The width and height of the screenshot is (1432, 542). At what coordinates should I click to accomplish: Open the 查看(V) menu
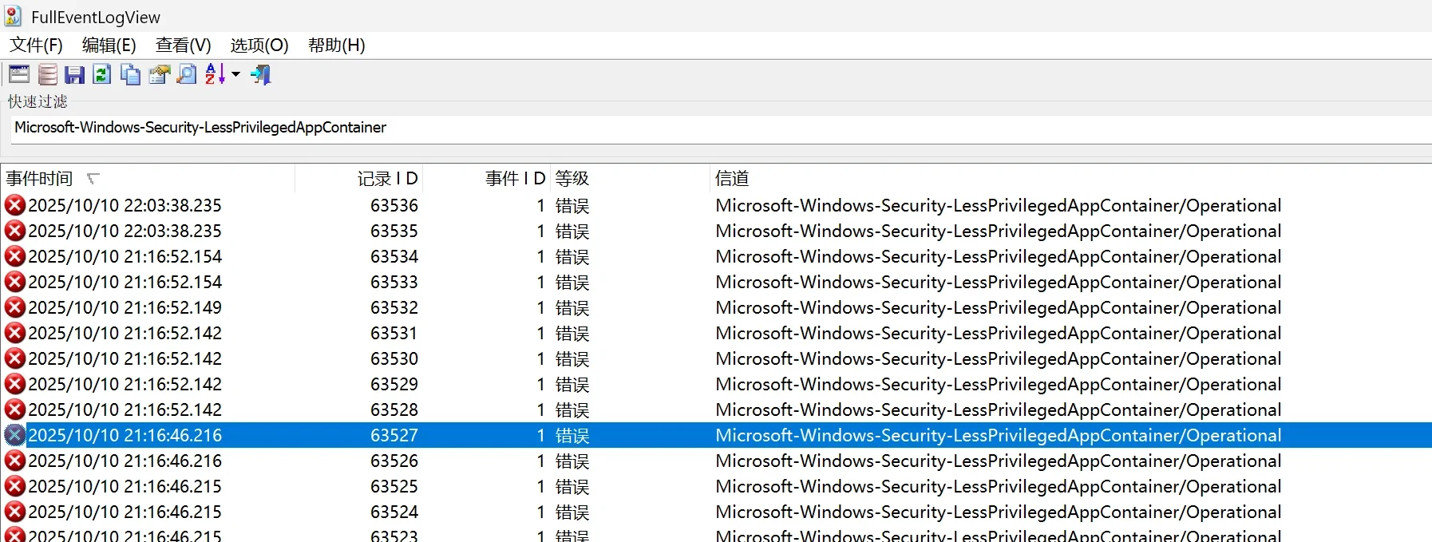(x=184, y=45)
